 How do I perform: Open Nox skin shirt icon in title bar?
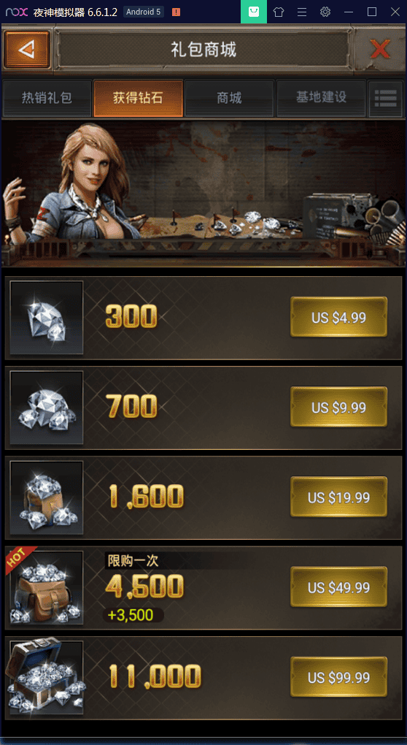tap(279, 12)
